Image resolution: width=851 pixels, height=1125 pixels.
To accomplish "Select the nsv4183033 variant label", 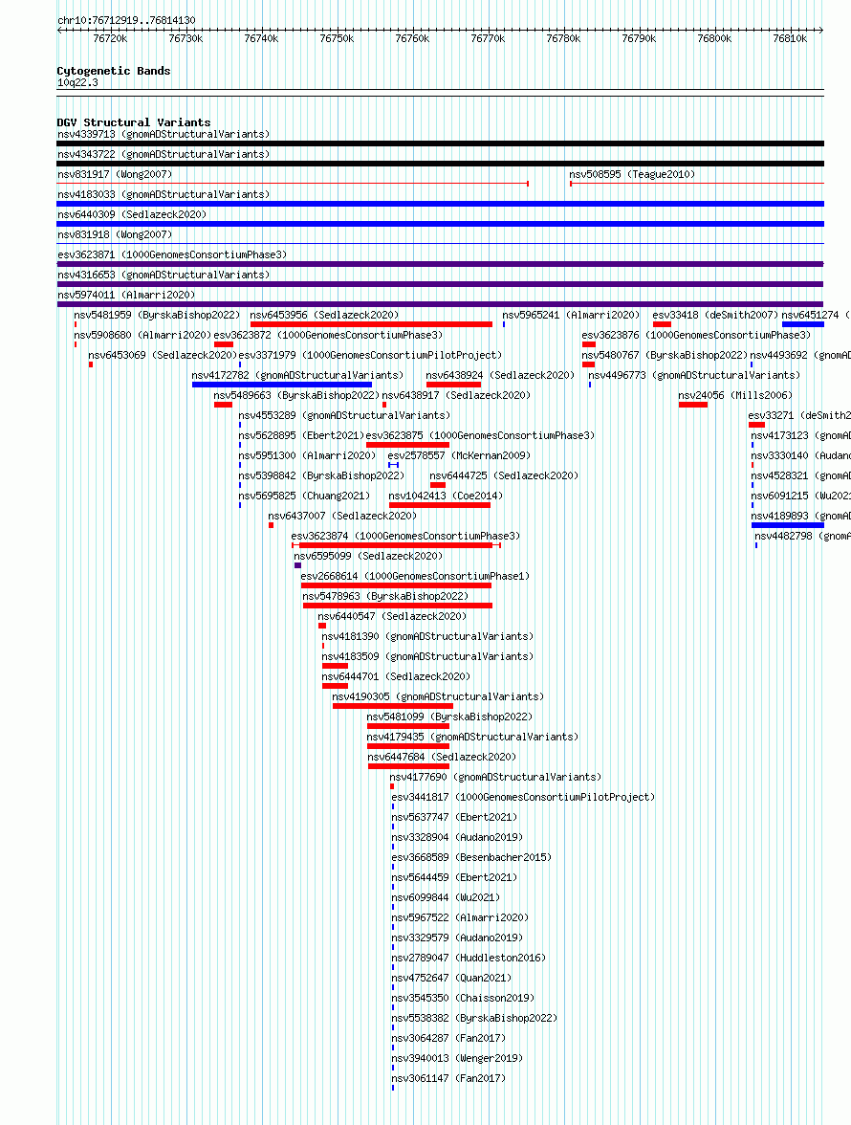I will point(164,194).
